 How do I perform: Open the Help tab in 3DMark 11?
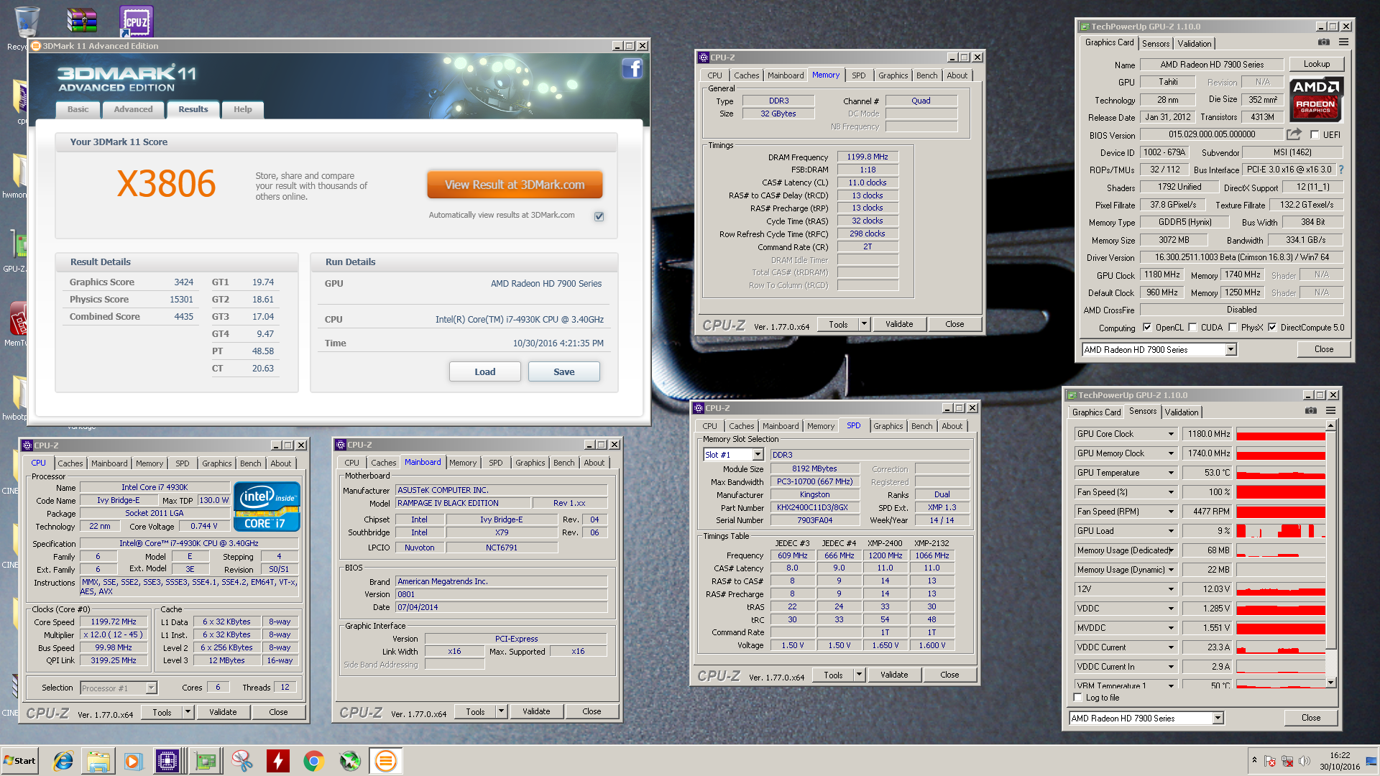(242, 109)
